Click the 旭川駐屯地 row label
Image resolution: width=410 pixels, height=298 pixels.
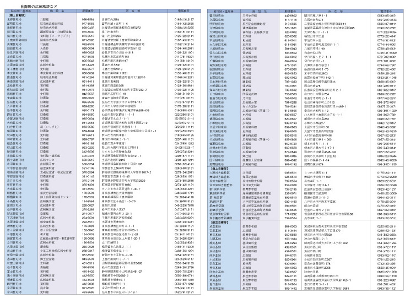[14, 32]
